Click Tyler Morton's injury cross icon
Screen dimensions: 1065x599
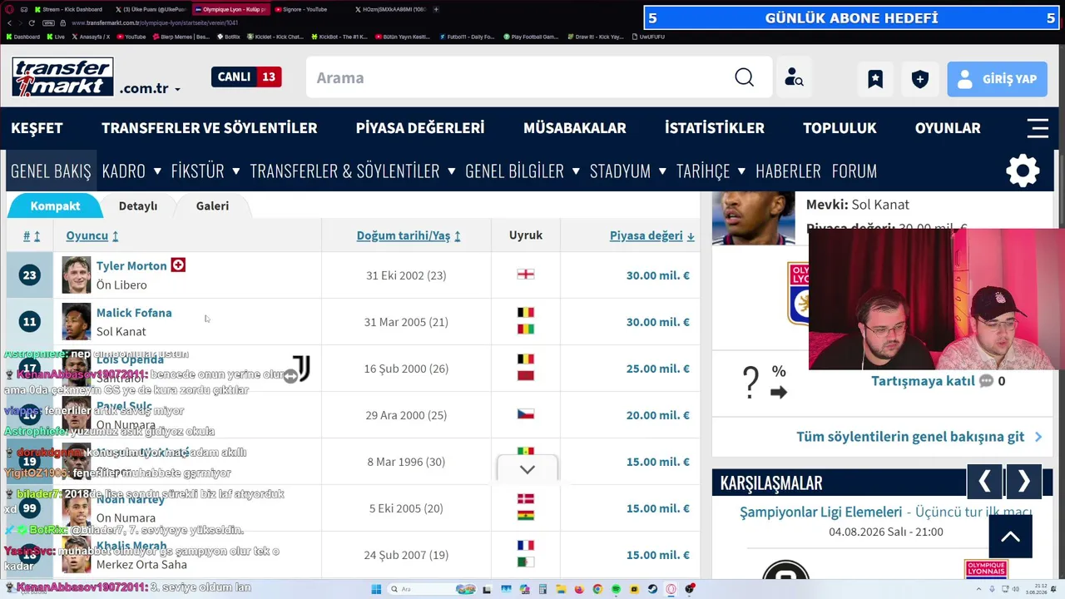coord(178,265)
